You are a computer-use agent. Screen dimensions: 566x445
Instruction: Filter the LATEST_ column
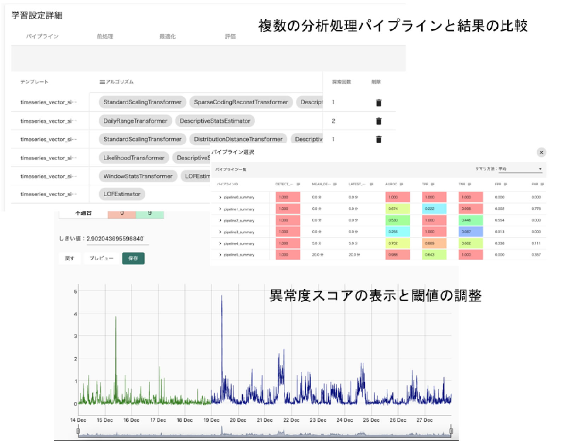point(371,184)
